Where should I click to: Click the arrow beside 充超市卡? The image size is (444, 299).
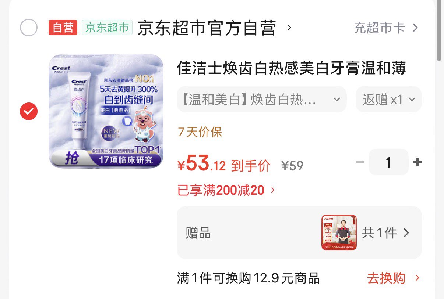pos(415,28)
